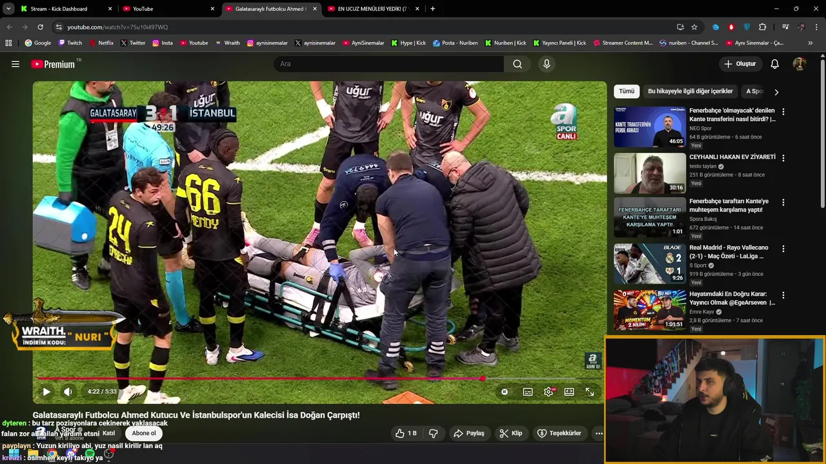Image resolution: width=826 pixels, height=464 pixels.
Task: Create a clip with Klip button
Action: coord(510,433)
